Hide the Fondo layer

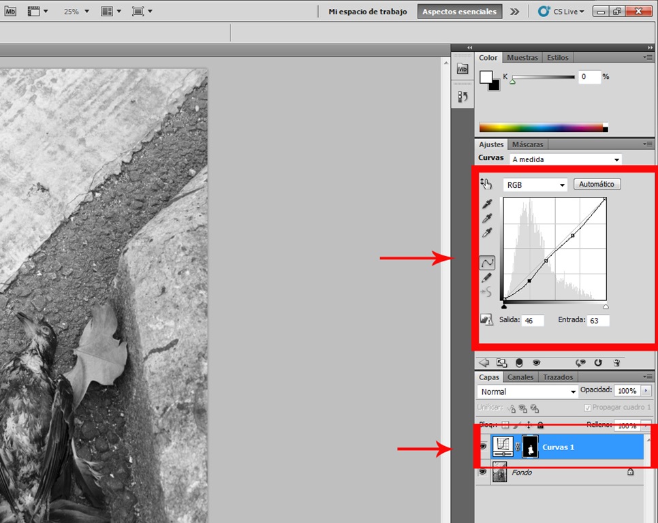point(483,472)
